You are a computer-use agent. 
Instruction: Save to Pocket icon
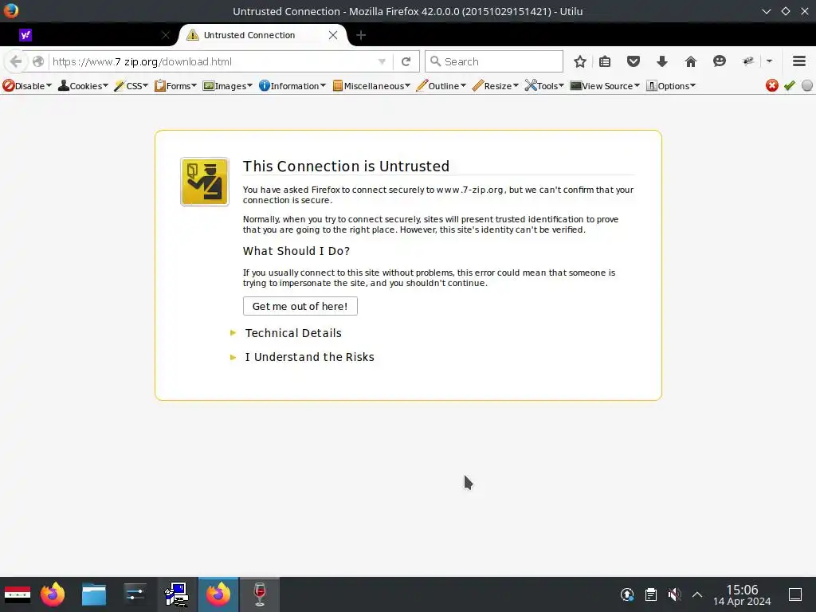tap(634, 61)
